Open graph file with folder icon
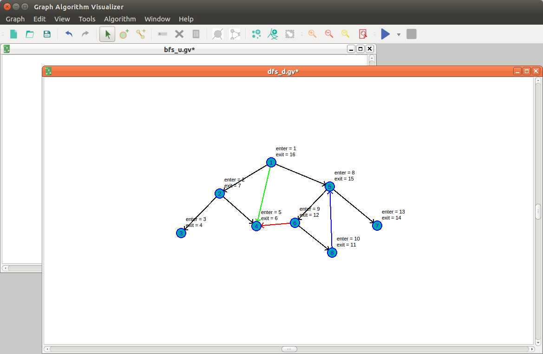This screenshot has height=354, width=543. (x=30, y=34)
